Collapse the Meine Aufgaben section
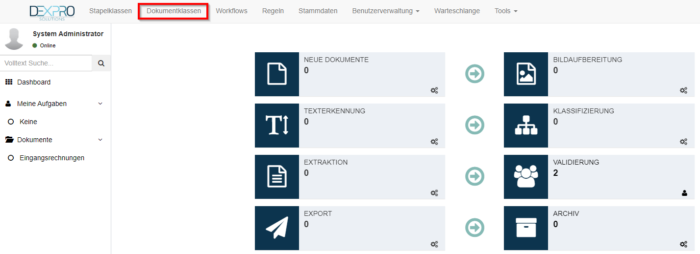This screenshot has height=254, width=700. 100,104
